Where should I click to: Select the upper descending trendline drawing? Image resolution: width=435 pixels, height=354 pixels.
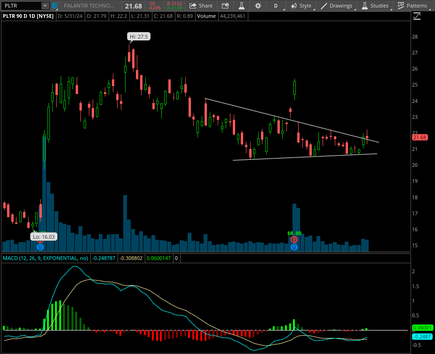[x=291, y=120]
